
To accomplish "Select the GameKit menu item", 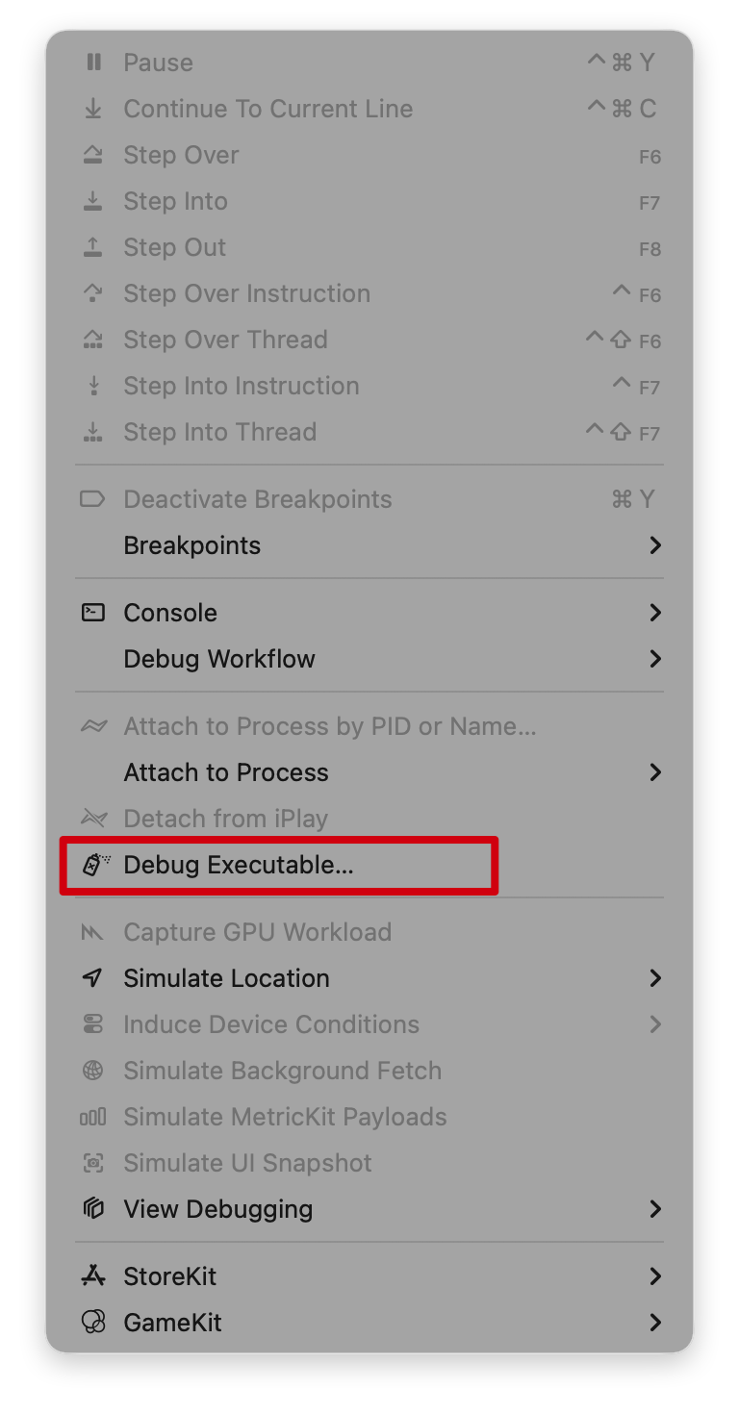I will click(x=173, y=1323).
